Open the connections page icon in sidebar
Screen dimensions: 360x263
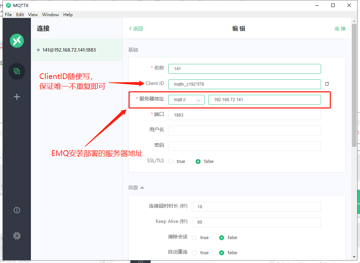pyautogui.click(x=17, y=71)
